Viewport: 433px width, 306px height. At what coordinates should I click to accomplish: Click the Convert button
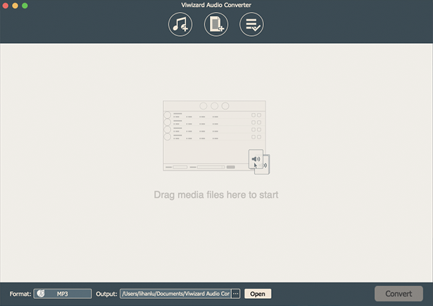pos(398,293)
